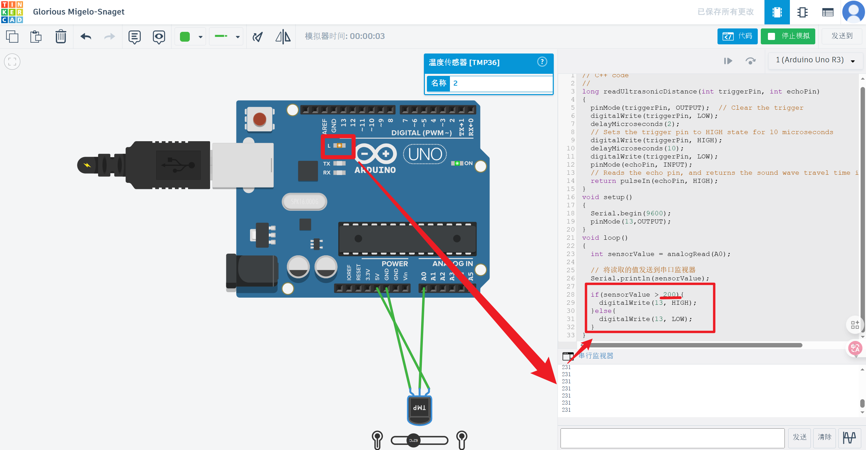Viewport: 866px width, 450px height.
Task: Delete the selected component with trash icon
Action: pyautogui.click(x=61, y=36)
